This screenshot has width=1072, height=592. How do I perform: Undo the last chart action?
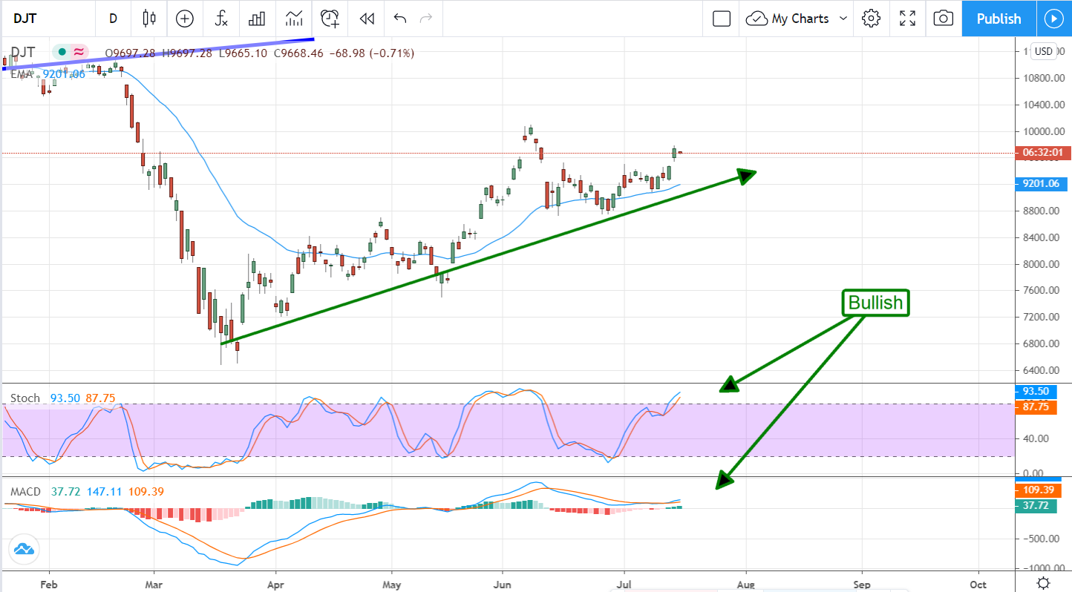(400, 19)
